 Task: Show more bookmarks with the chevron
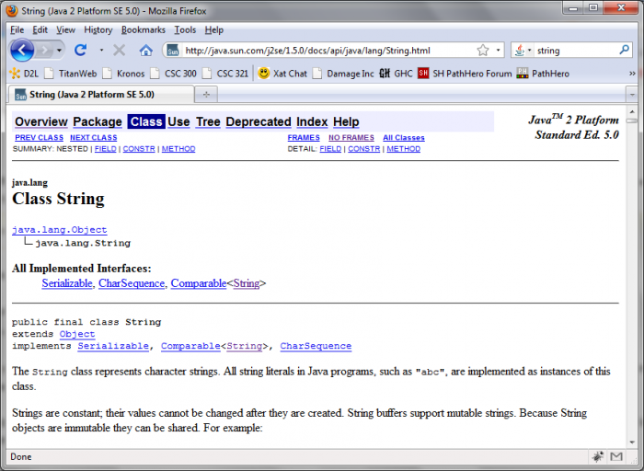click(632, 74)
